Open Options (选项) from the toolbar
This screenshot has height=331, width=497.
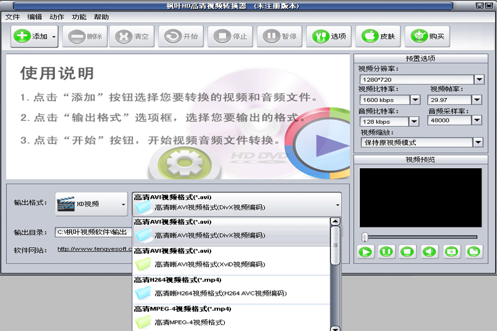(329, 37)
